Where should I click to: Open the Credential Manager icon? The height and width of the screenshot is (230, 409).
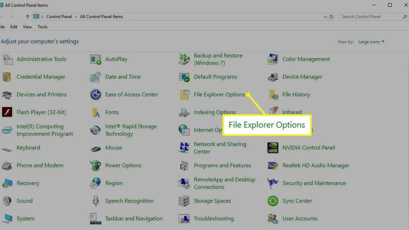(x=7, y=77)
